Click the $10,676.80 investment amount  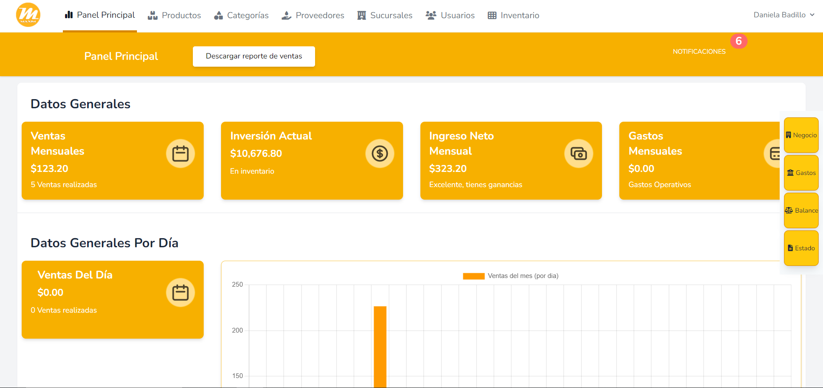click(256, 153)
